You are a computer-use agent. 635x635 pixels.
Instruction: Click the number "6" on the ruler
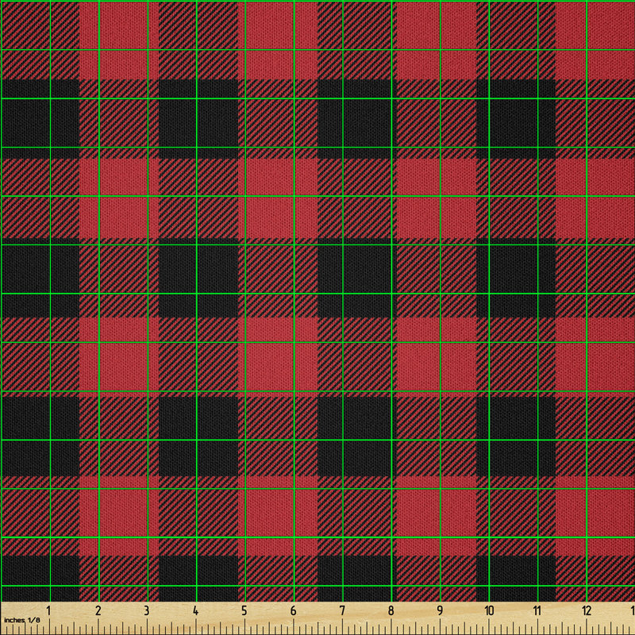[293, 610]
